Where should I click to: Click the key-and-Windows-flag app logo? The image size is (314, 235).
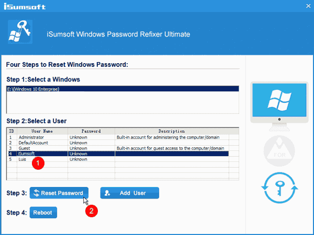[x=20, y=32]
